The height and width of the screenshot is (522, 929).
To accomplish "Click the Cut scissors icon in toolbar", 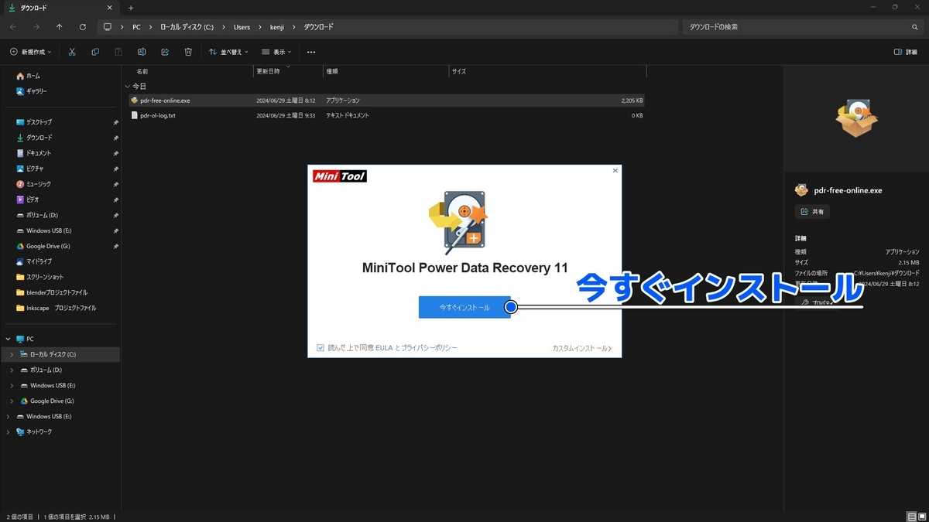I will point(72,52).
